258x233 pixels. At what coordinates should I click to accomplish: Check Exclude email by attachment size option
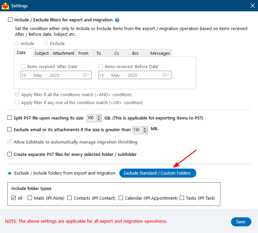pyautogui.click(x=10, y=130)
